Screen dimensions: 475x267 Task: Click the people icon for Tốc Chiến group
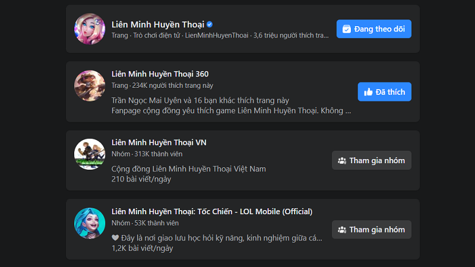pos(341,230)
